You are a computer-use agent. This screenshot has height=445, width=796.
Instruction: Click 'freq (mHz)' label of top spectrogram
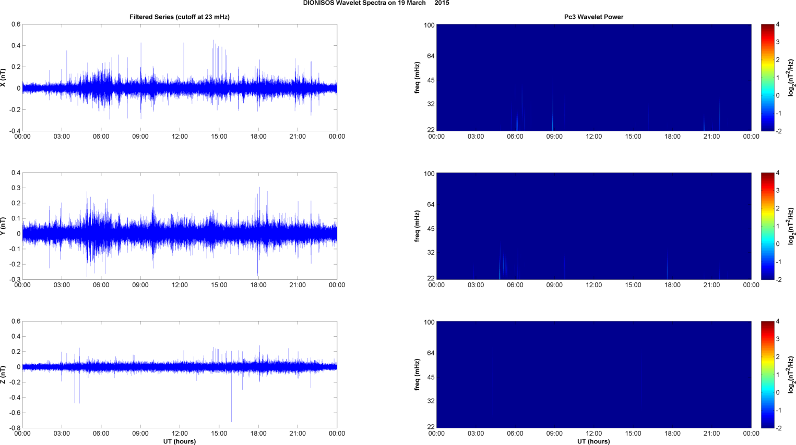pyautogui.click(x=418, y=78)
